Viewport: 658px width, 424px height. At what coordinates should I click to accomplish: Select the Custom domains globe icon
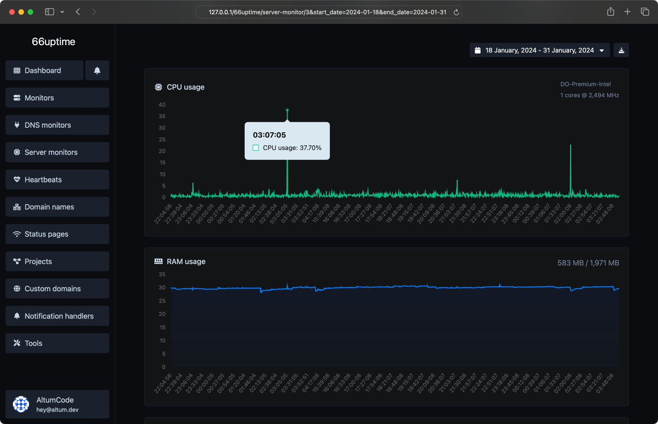tap(17, 289)
